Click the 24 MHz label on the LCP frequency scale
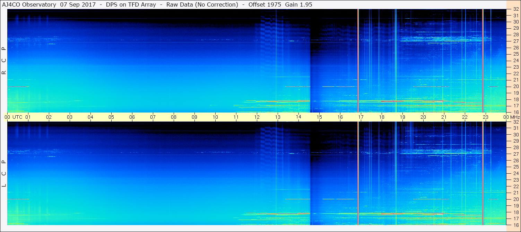The width and height of the screenshot is (521, 232). tap(515, 173)
